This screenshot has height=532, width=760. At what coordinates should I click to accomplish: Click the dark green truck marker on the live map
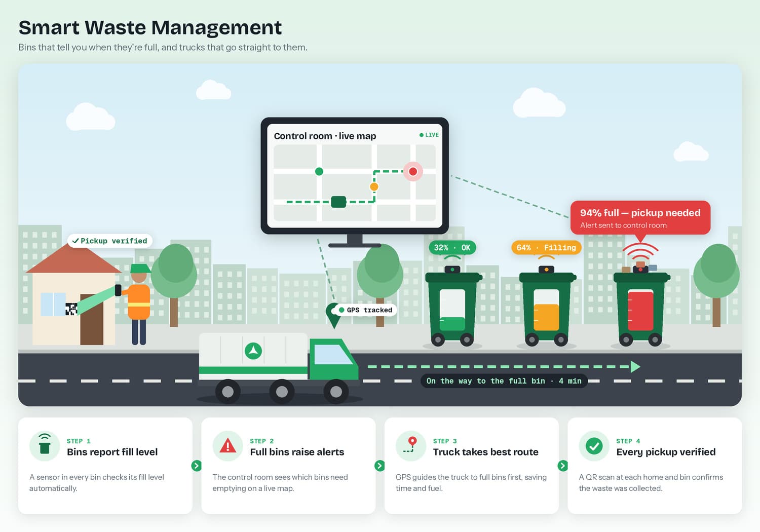[x=338, y=202]
